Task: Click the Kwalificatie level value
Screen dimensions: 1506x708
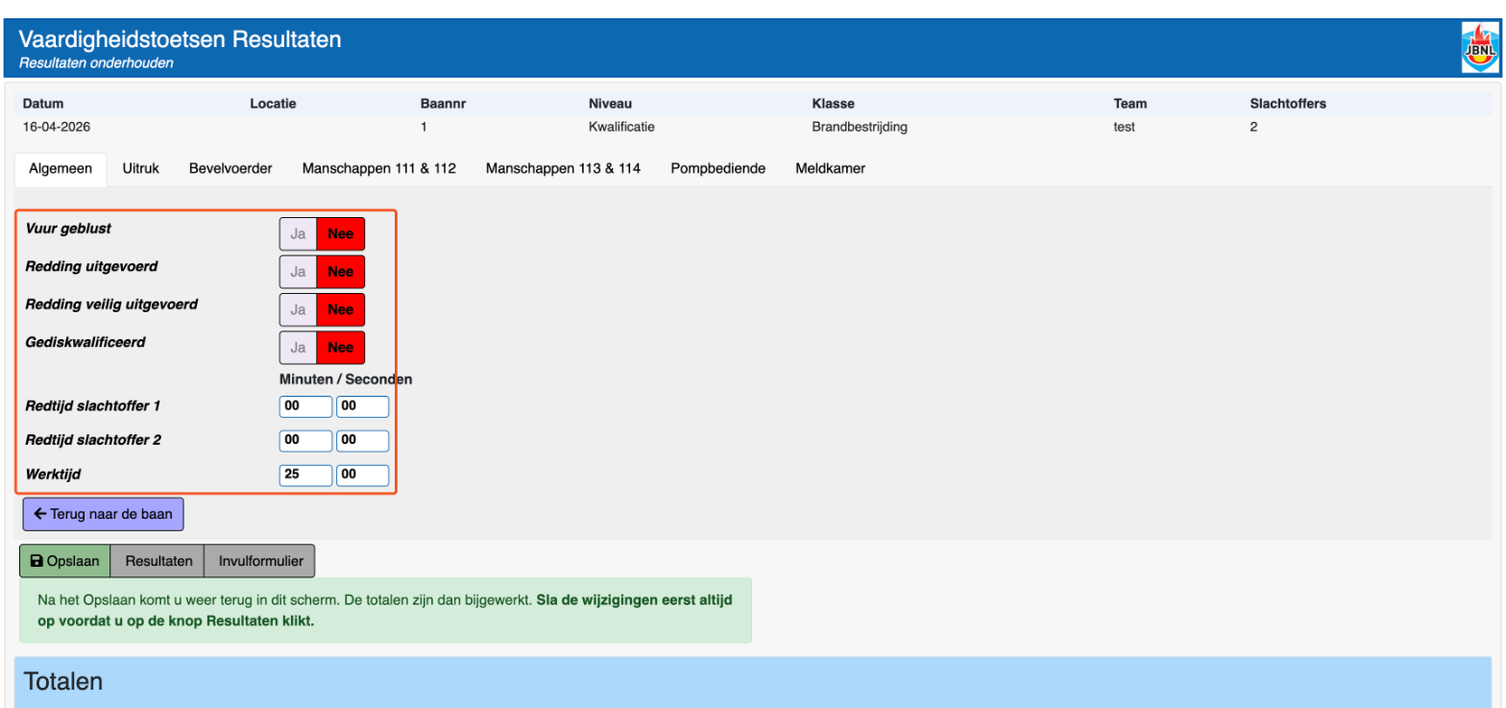Action: point(621,126)
